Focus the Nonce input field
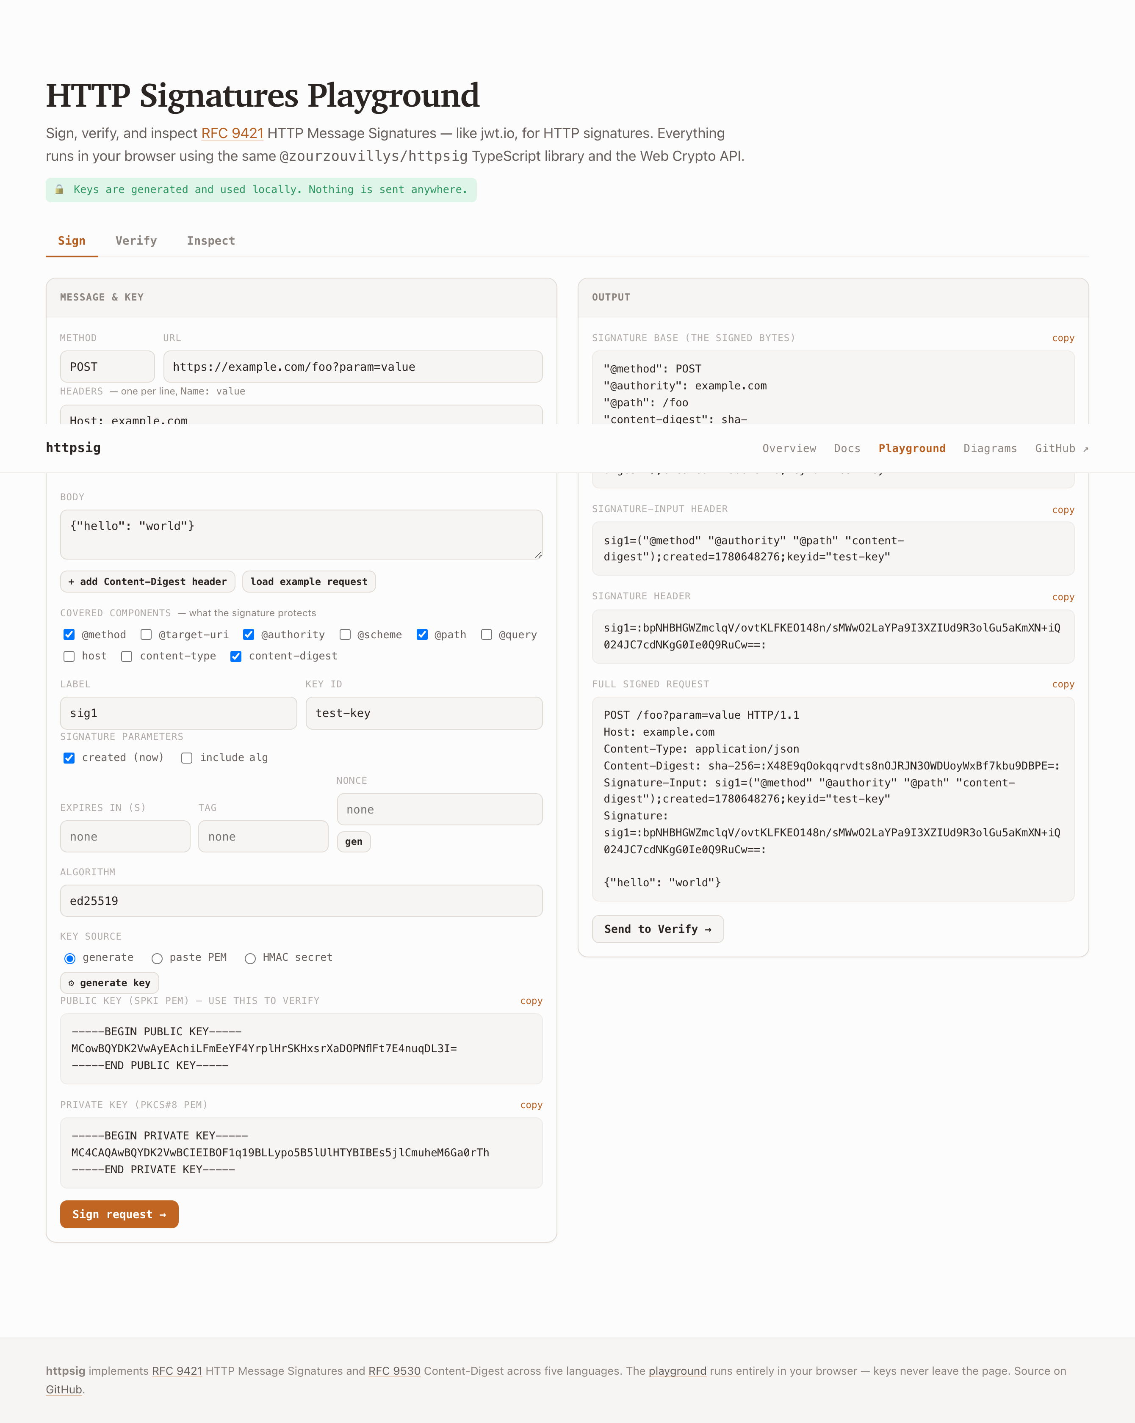Image resolution: width=1135 pixels, height=1423 pixels. tap(440, 809)
